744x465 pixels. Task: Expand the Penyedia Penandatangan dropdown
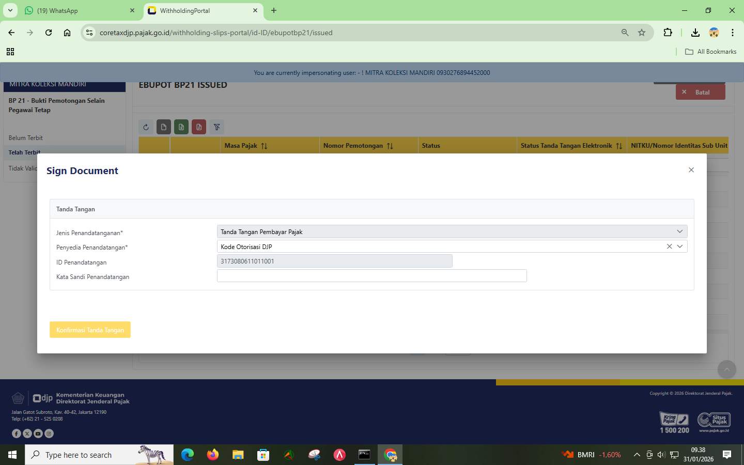point(680,246)
